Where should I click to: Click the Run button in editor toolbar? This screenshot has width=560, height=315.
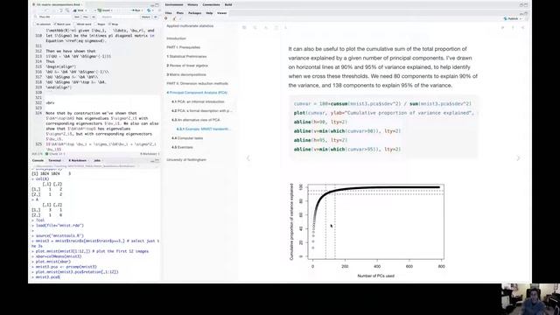[137, 10]
